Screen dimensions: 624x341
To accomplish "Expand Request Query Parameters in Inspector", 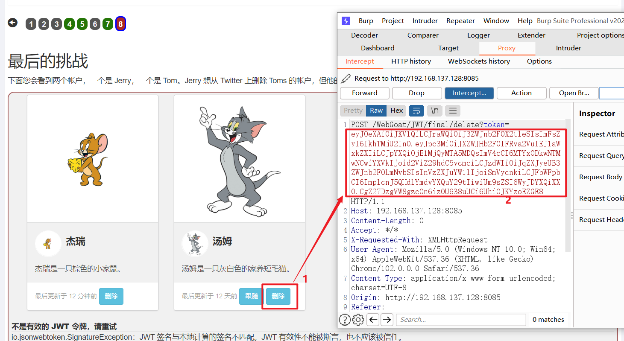I will click(599, 156).
